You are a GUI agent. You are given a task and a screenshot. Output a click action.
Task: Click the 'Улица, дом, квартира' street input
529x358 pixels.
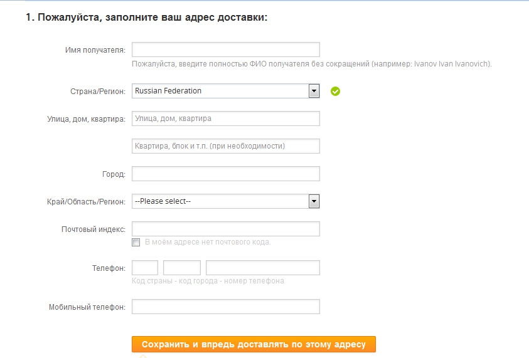[226, 118]
